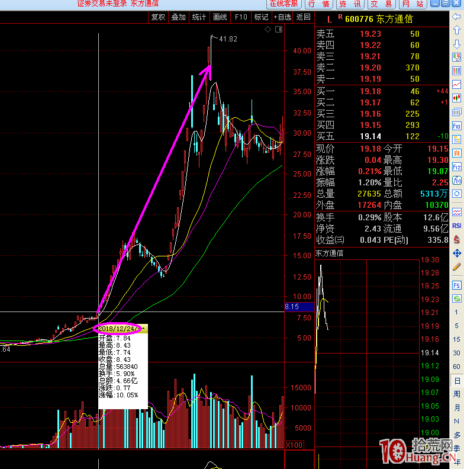Click the orange 自 self-select icon
Viewport: 464px width, 469px height.
click(x=456, y=153)
